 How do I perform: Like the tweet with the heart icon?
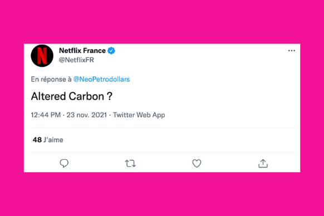197,163
